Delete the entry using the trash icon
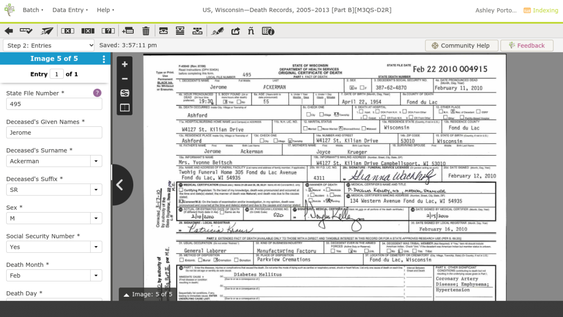The width and height of the screenshot is (563, 317). coord(146,31)
